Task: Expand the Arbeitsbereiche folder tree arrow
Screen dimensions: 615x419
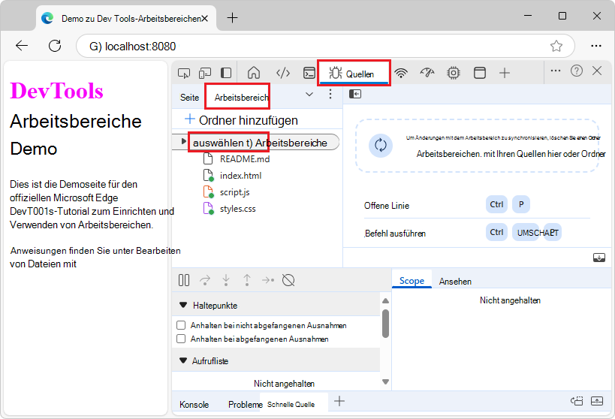Action: pyautogui.click(x=183, y=141)
